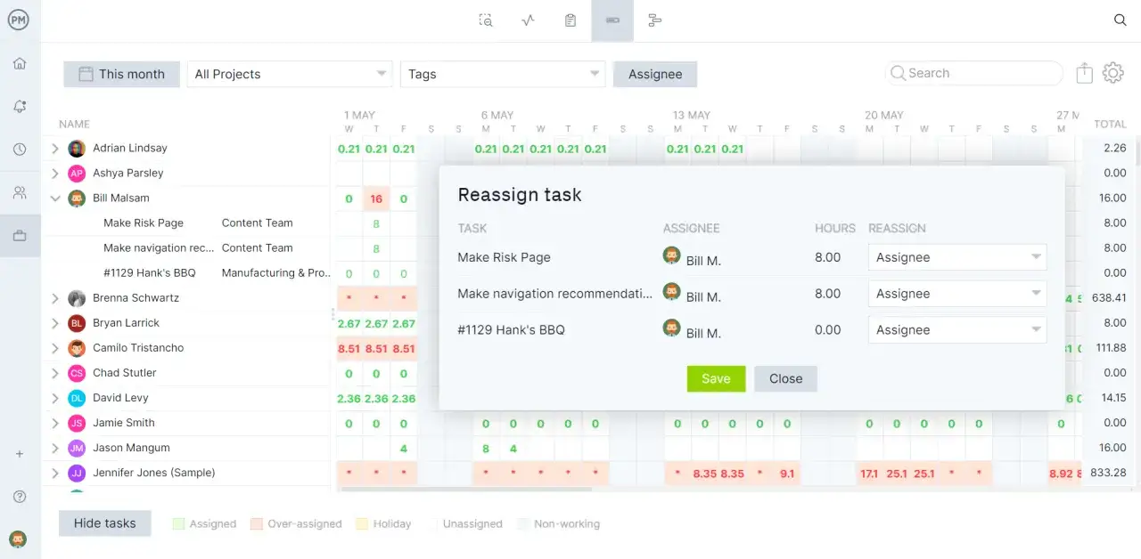Expand David Levy's row

pyautogui.click(x=55, y=398)
